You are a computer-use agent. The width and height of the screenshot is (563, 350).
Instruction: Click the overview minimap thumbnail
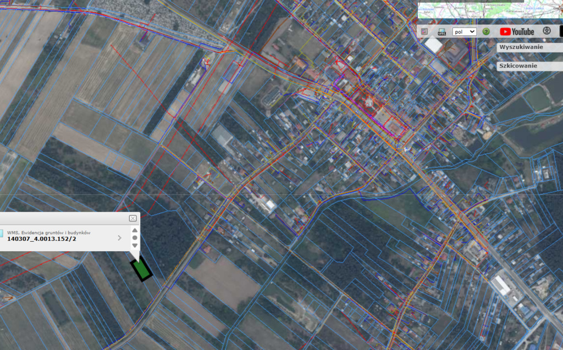489,10
